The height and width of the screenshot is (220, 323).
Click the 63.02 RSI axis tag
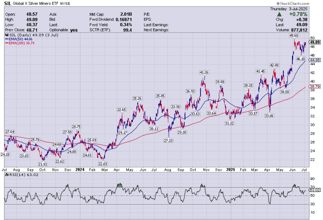(x=315, y=190)
